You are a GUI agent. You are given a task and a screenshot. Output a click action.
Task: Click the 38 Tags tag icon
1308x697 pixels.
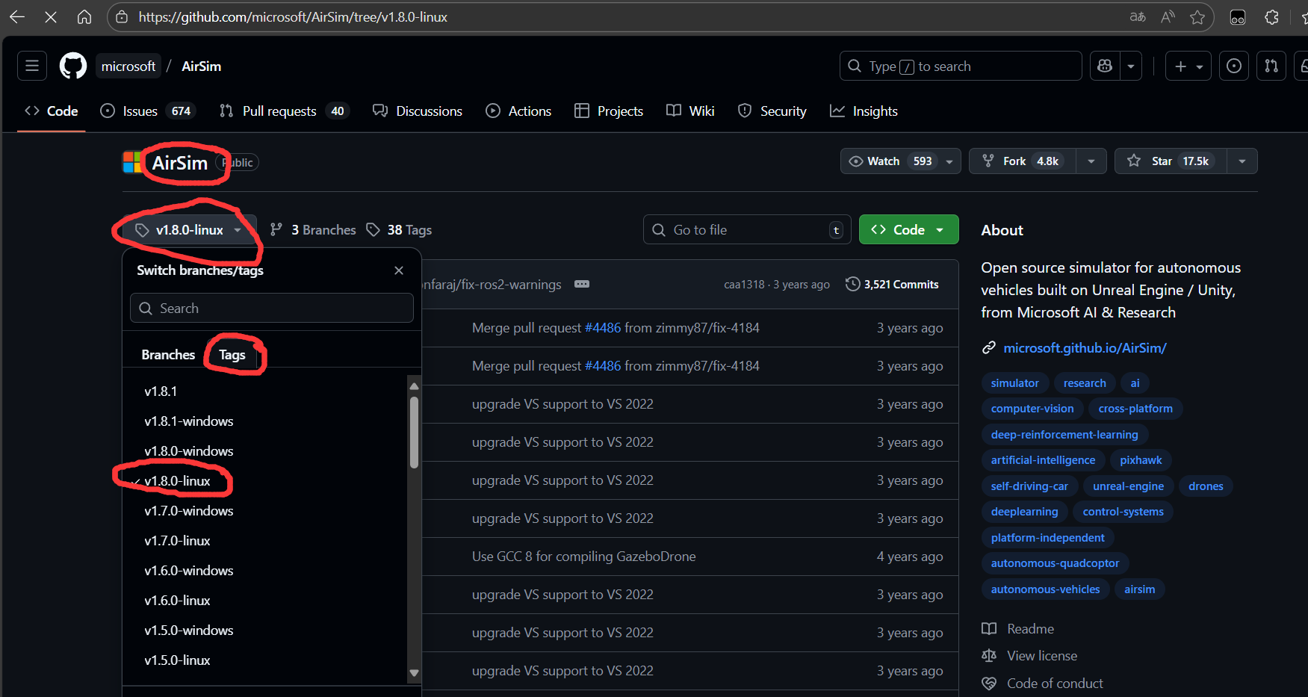tap(374, 229)
